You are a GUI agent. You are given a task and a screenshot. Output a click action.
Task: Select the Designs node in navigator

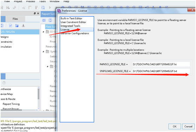pyautogui.click(x=5, y=37)
